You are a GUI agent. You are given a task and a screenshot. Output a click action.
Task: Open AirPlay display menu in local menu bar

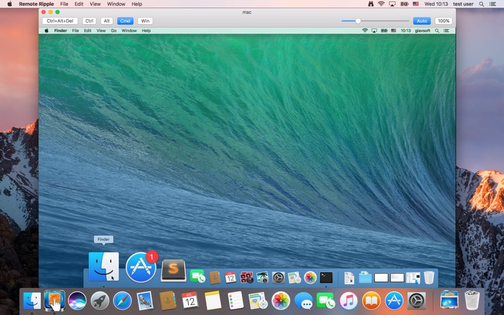[392, 4]
